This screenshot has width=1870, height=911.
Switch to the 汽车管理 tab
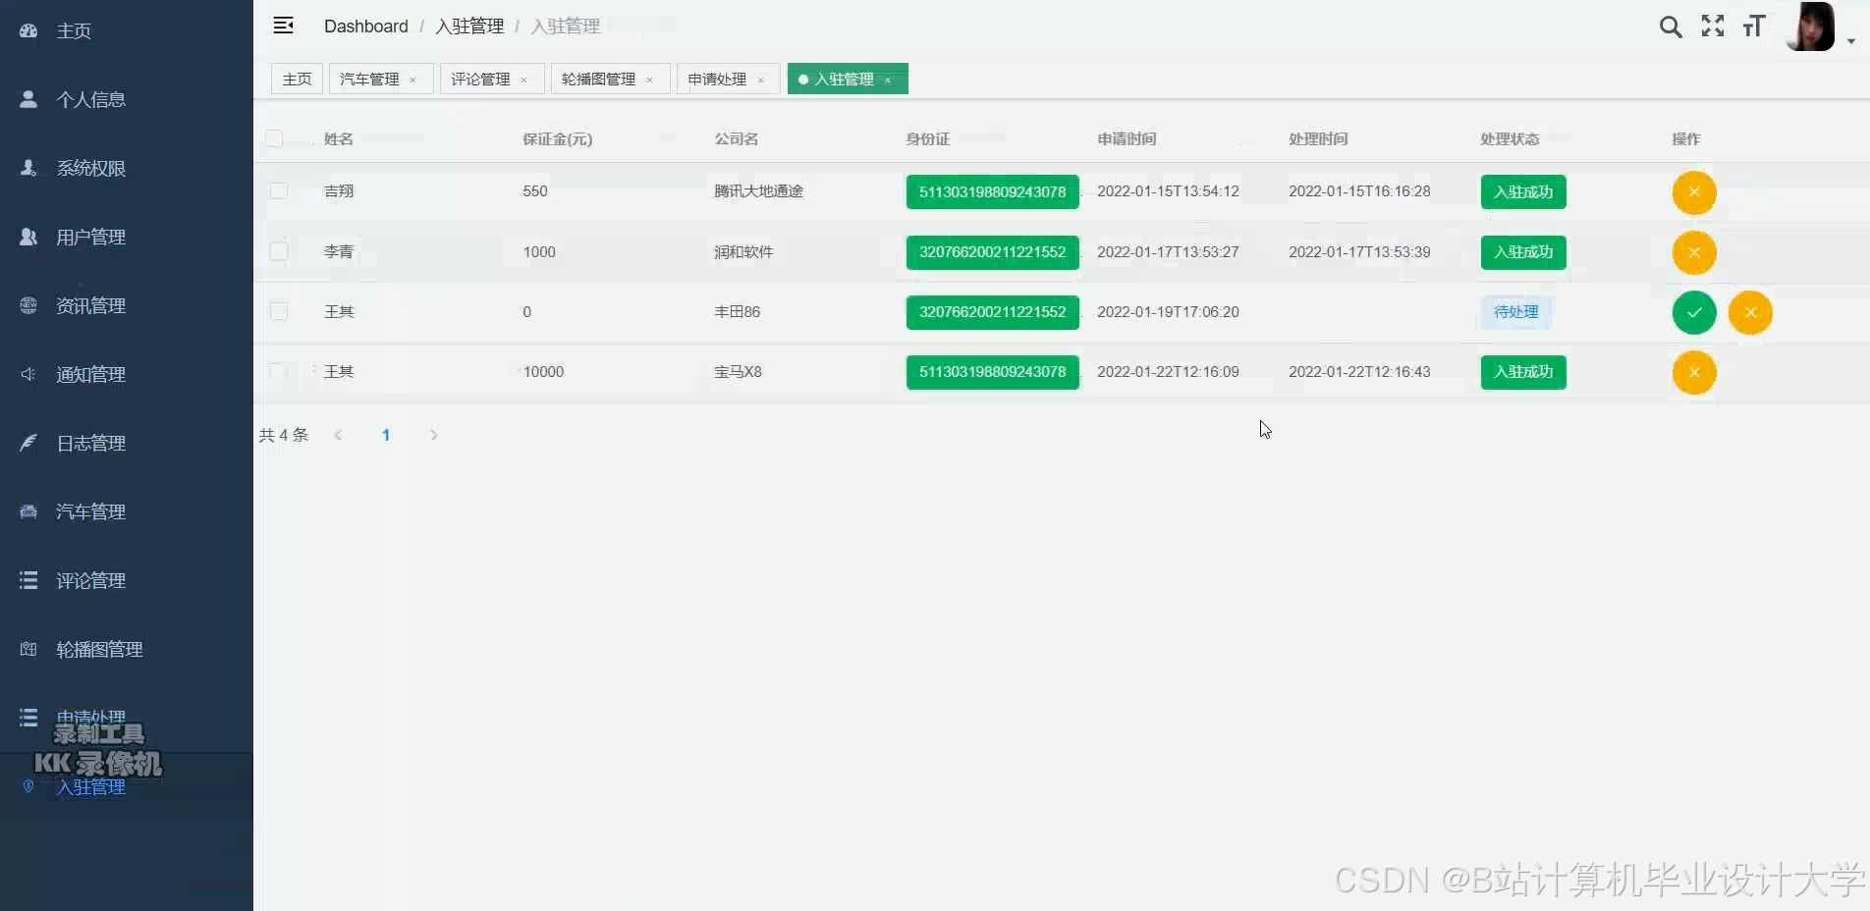point(372,79)
